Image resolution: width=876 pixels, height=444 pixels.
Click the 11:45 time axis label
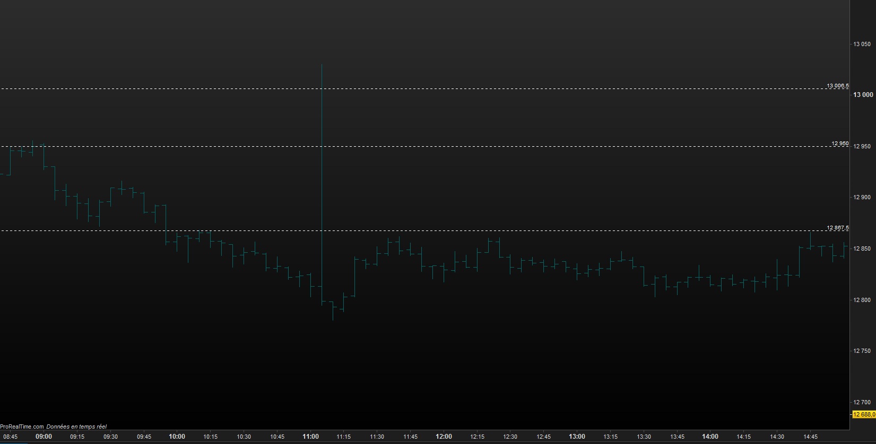point(411,437)
